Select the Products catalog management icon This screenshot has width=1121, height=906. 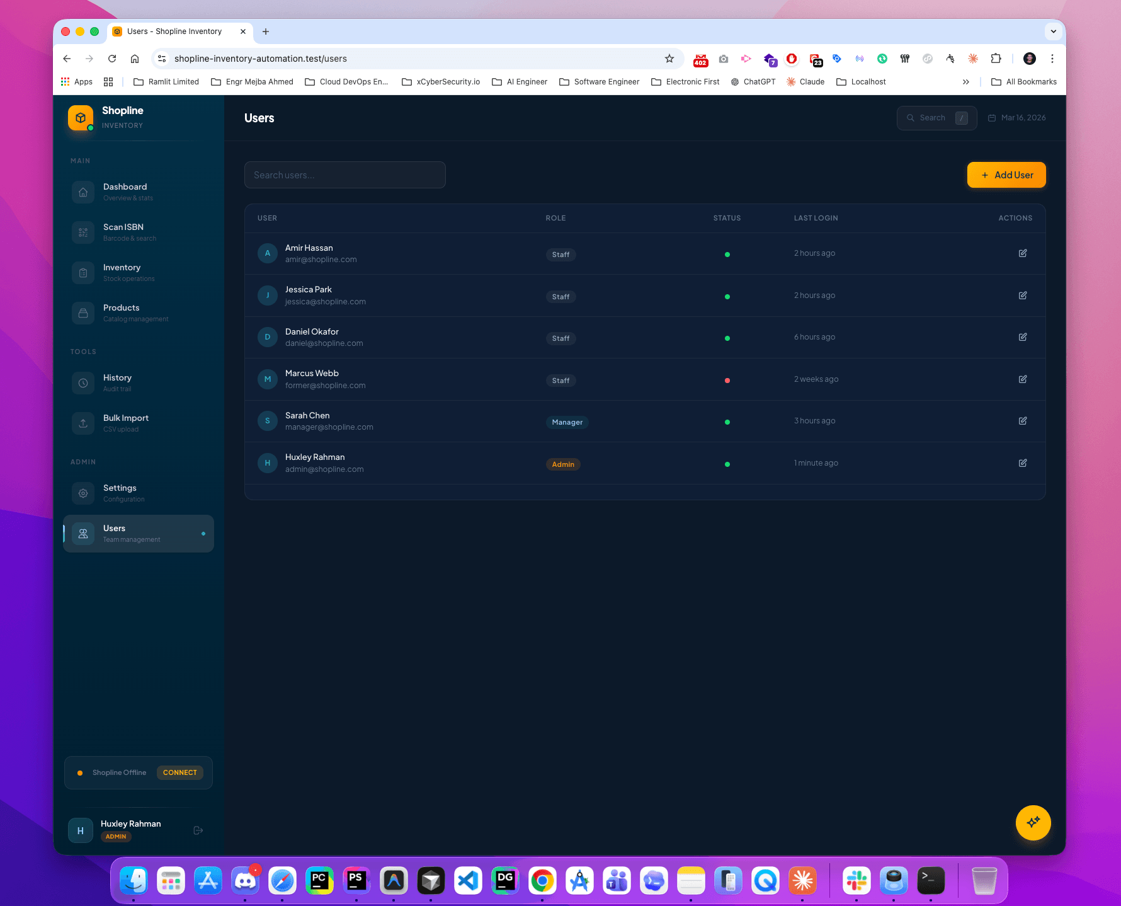pos(83,313)
